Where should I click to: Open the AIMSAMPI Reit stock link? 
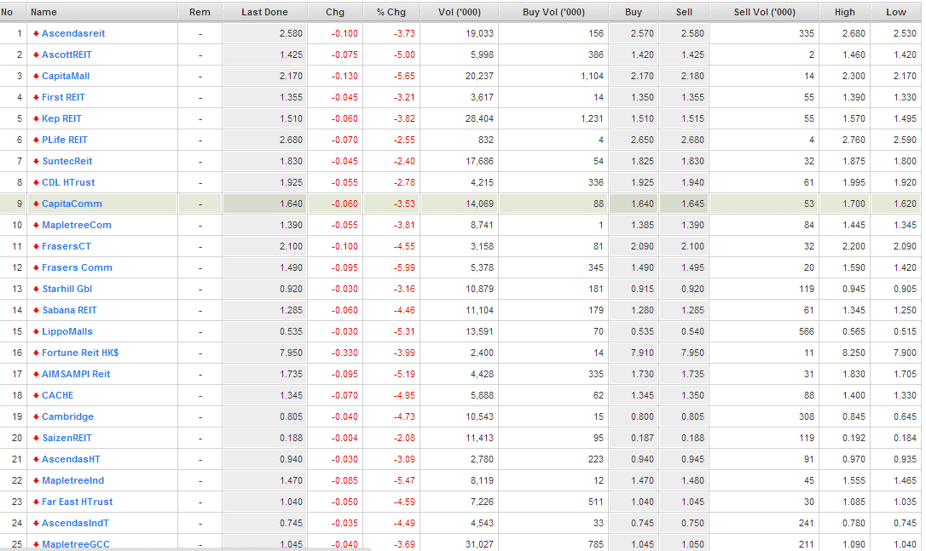(76, 374)
